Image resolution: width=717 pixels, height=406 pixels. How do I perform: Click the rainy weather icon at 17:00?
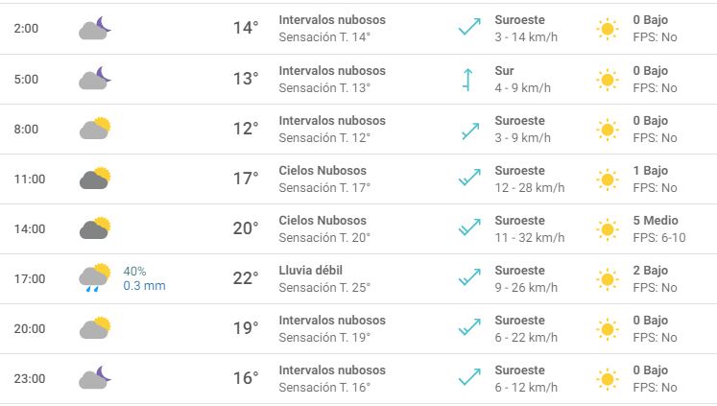(95, 278)
